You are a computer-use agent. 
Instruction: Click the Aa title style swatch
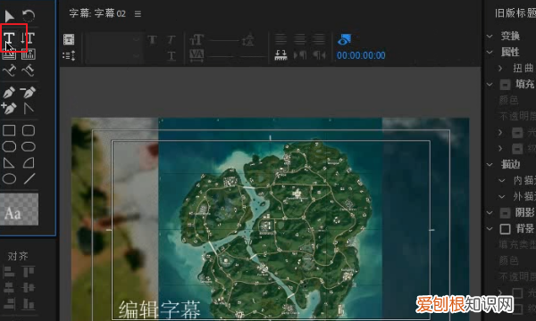click(19, 210)
